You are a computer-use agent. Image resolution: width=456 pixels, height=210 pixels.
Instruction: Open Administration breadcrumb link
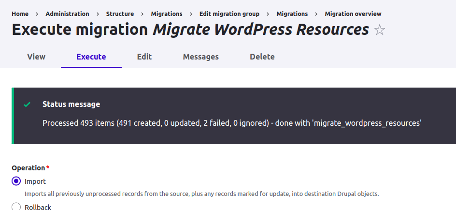(68, 14)
